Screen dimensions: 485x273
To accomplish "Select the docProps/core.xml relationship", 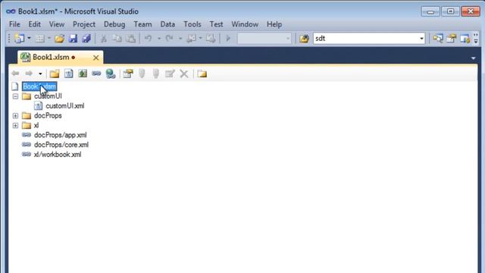I will click(x=61, y=145).
